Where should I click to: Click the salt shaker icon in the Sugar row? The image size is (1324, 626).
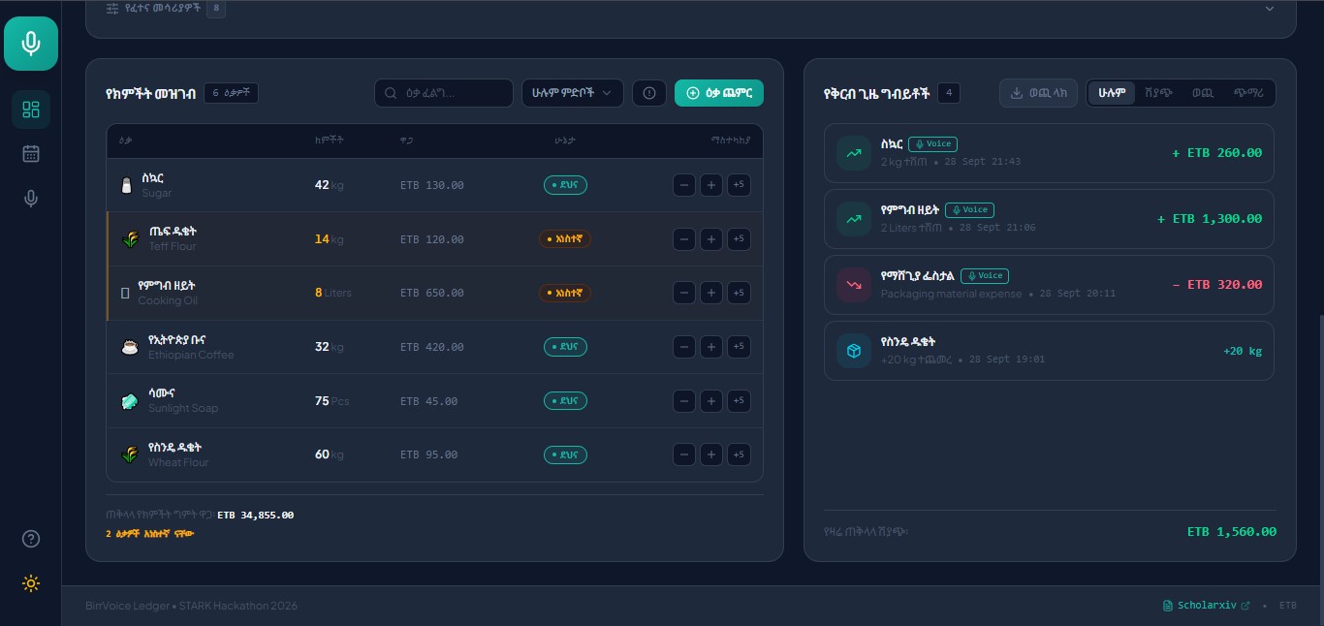click(x=126, y=185)
